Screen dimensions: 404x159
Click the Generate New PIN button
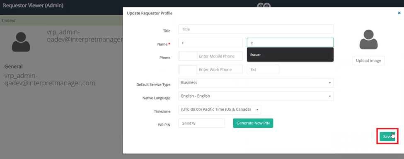tap(253, 123)
